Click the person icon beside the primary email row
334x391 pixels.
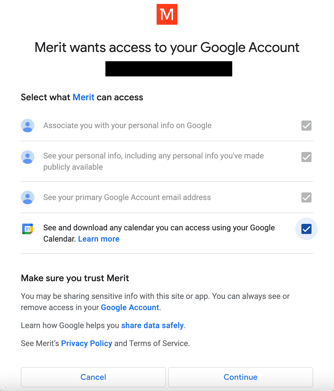click(x=27, y=197)
